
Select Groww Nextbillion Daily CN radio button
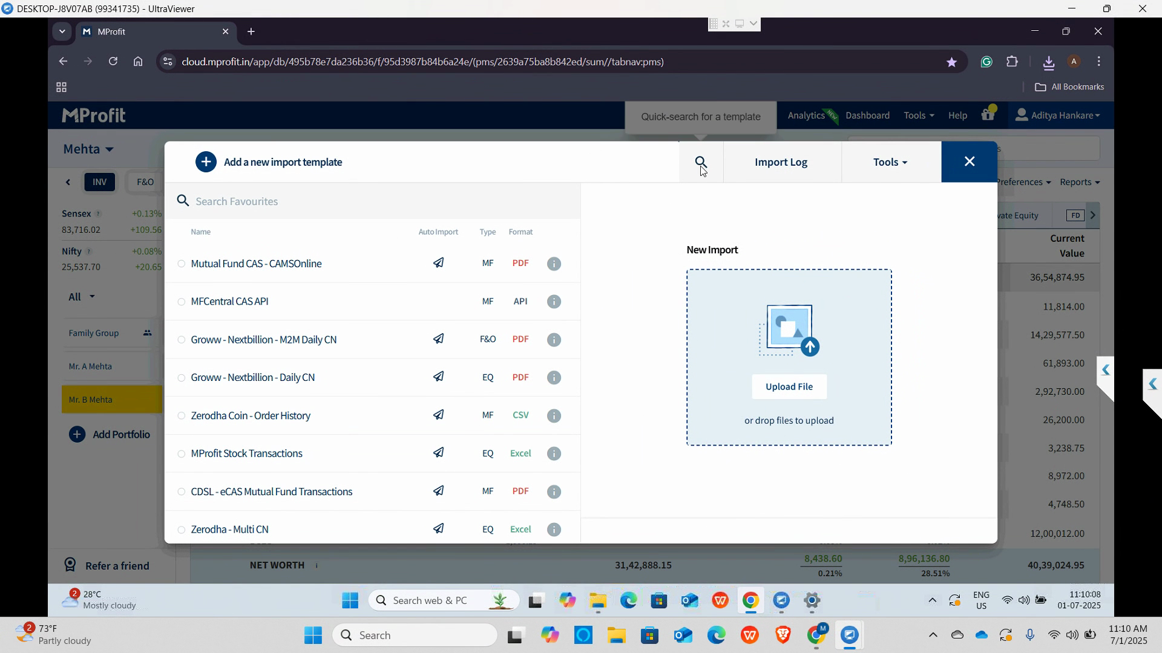(181, 378)
